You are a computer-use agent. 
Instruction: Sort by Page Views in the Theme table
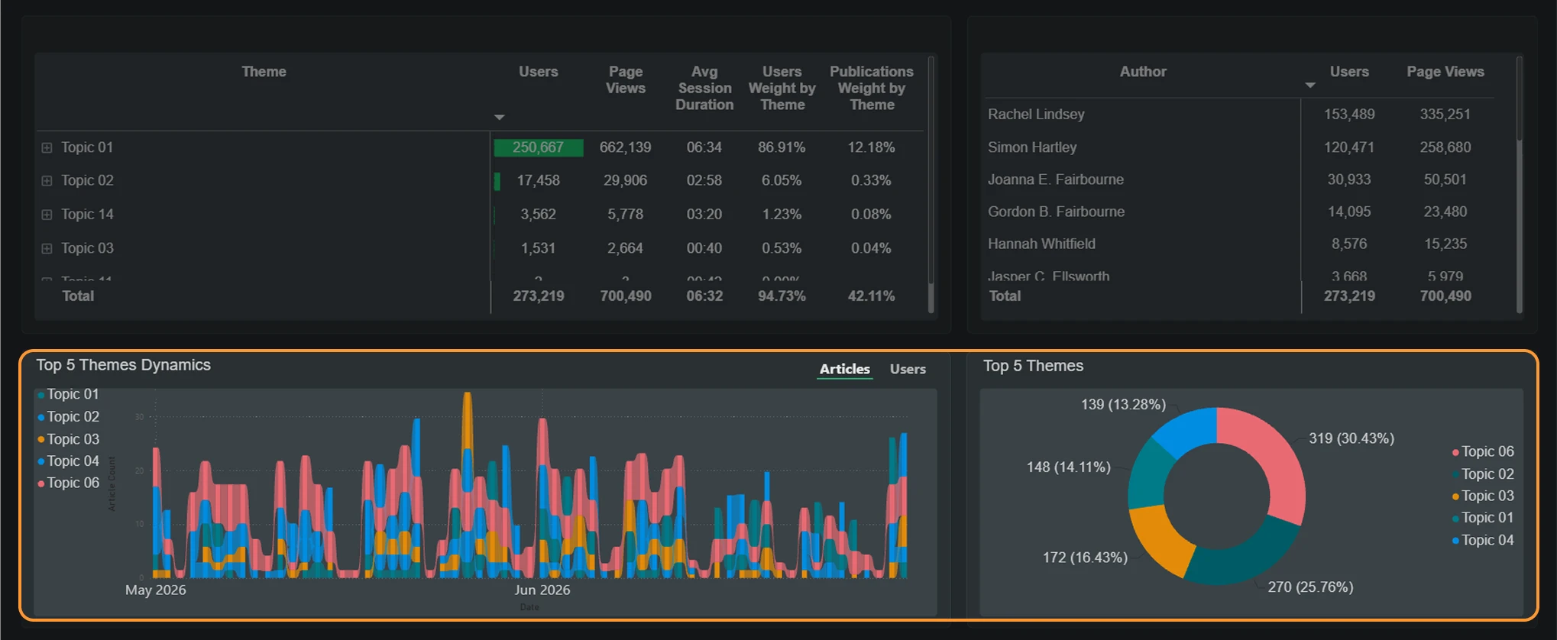(x=625, y=79)
